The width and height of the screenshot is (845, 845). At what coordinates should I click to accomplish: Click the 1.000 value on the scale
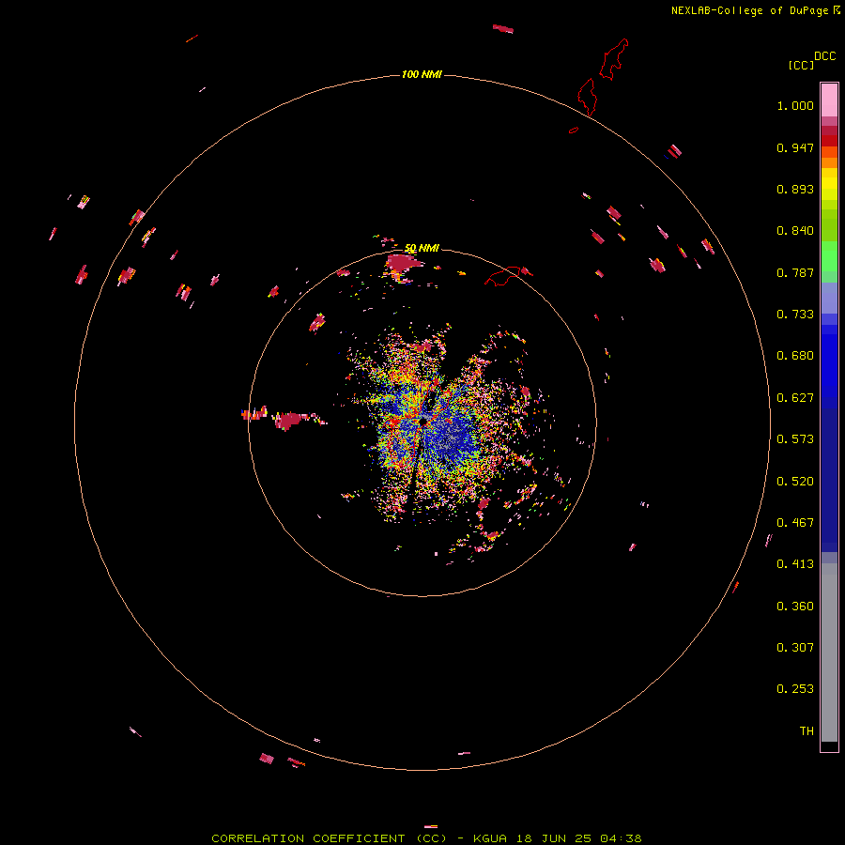coord(795,105)
